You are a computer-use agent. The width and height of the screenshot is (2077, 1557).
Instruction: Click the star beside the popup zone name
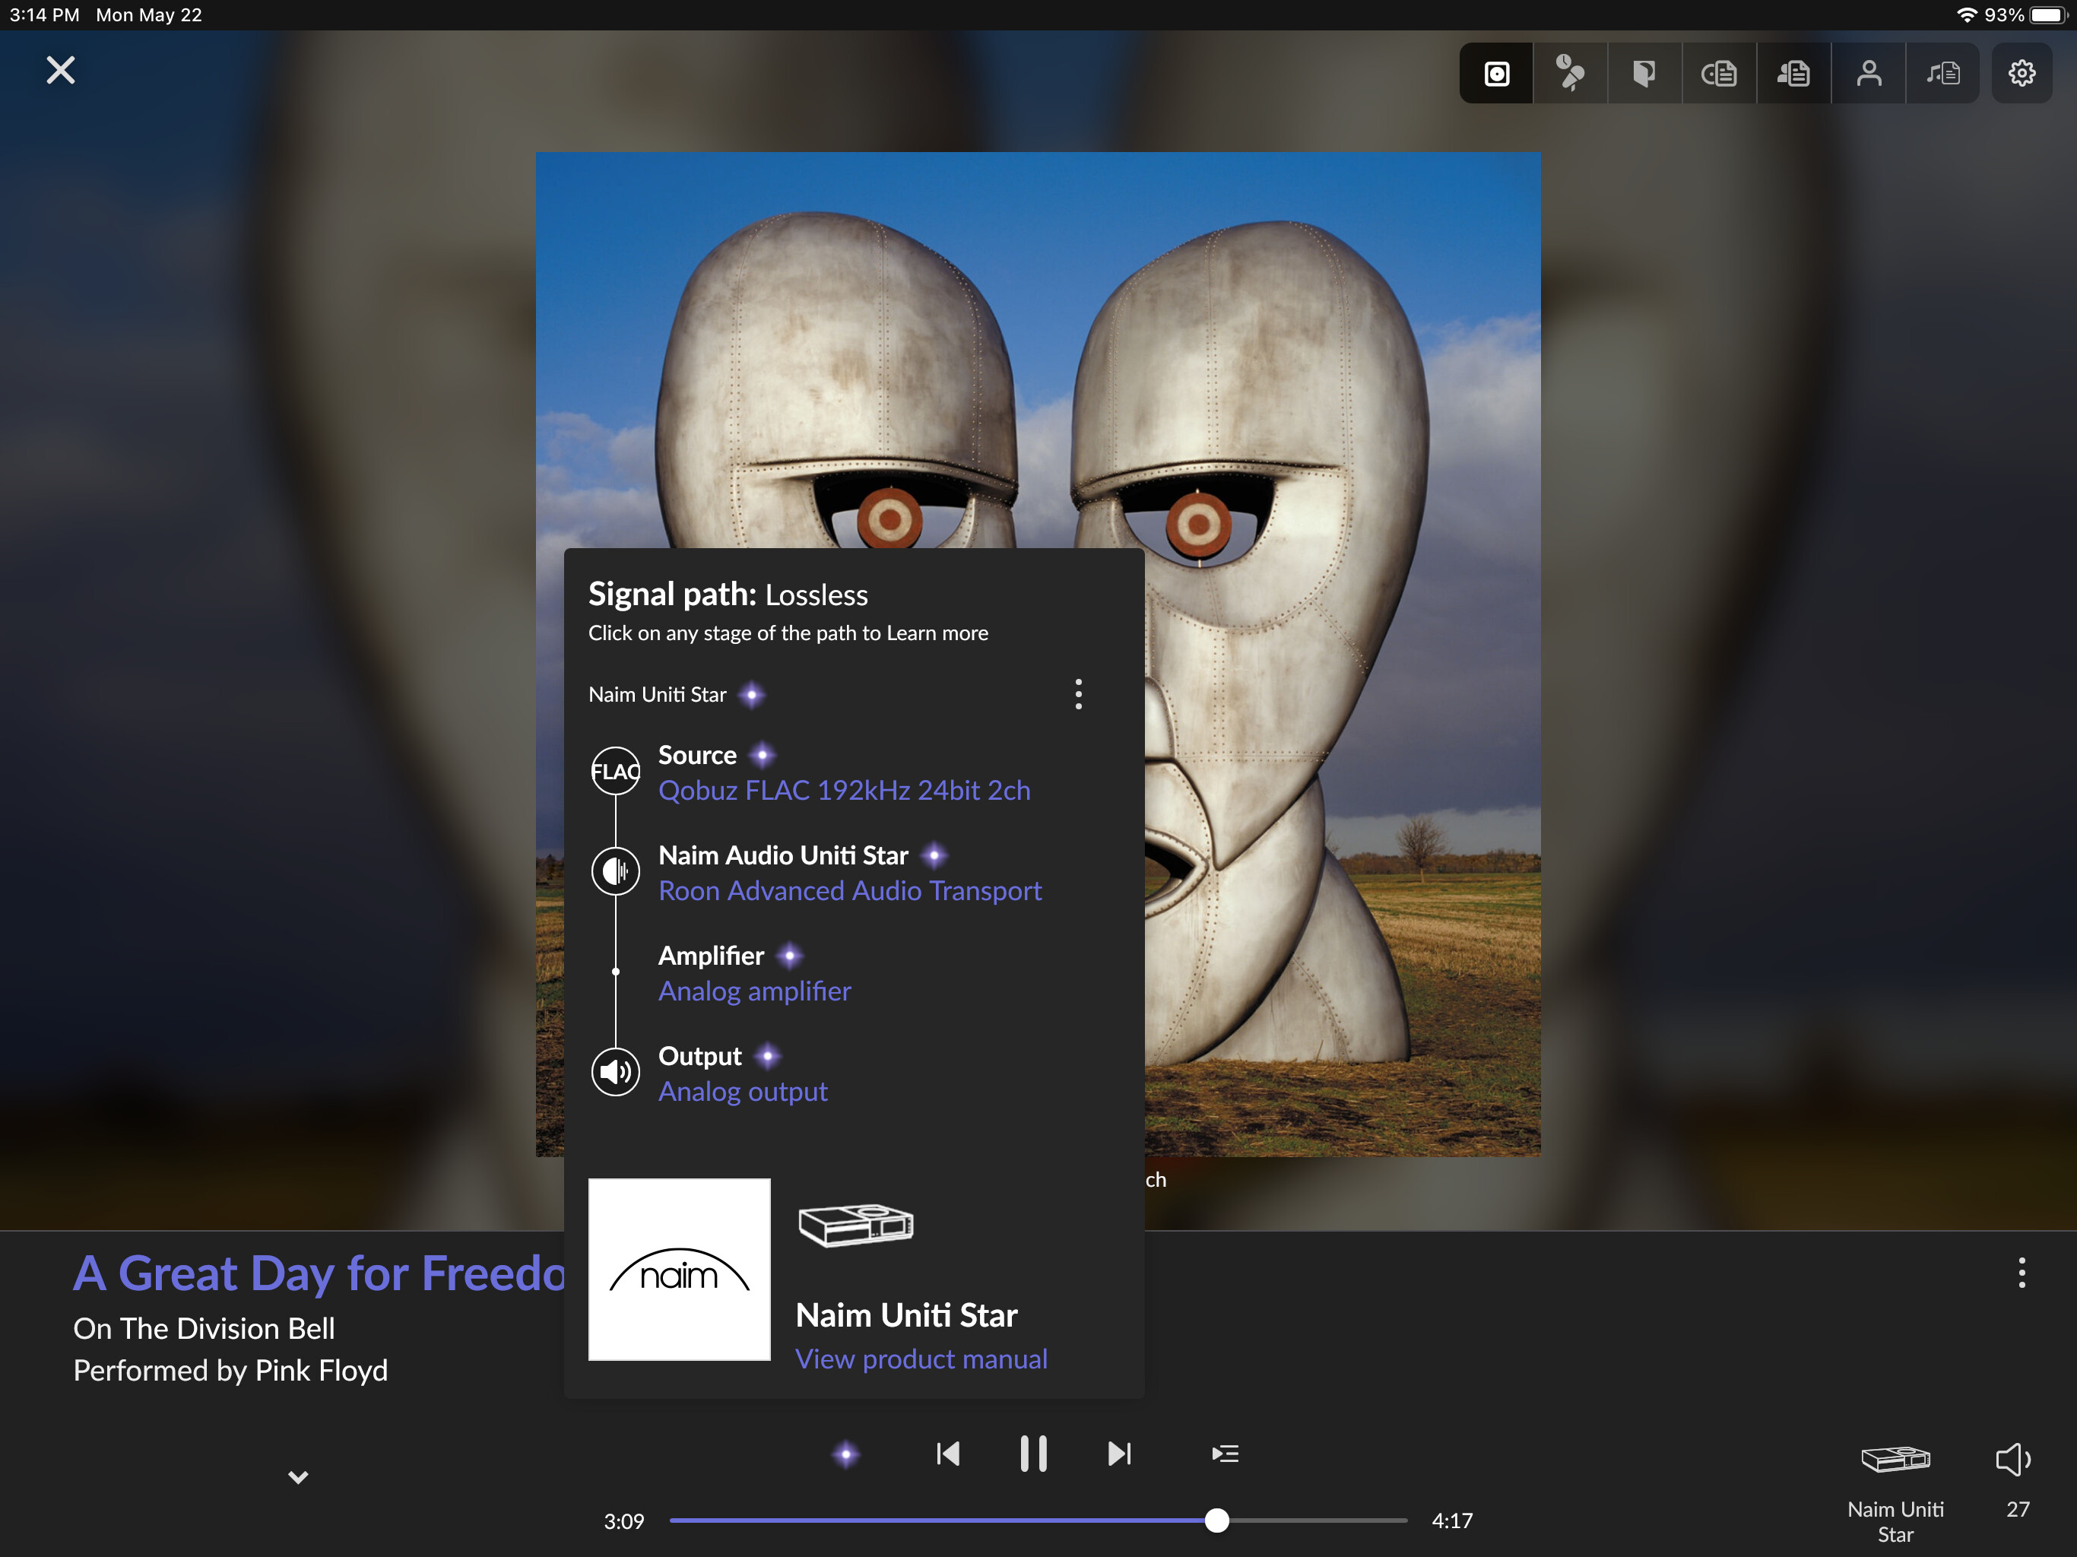[751, 695]
